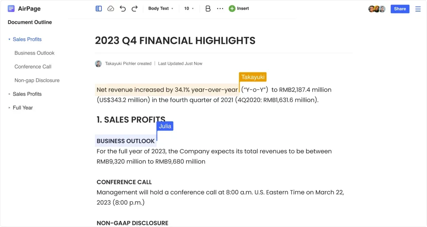The image size is (427, 227).
Task: Open the Body Text style dropdown
Action: [161, 9]
